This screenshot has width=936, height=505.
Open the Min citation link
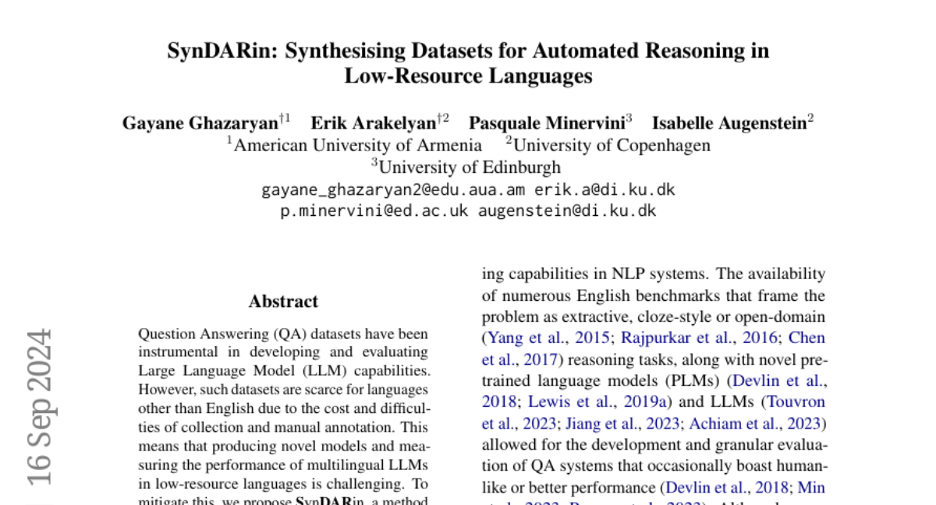point(813,488)
